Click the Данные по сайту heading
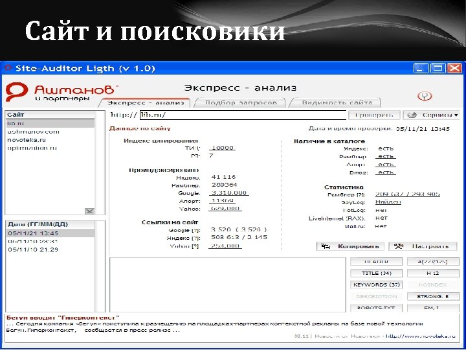The height and width of the screenshot is (350, 466). (x=140, y=128)
